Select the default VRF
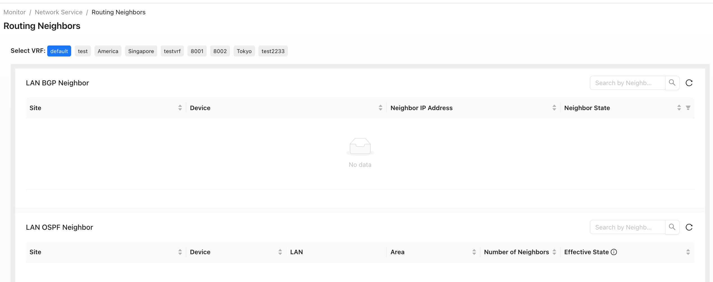The height and width of the screenshot is (282, 713). (x=59, y=51)
